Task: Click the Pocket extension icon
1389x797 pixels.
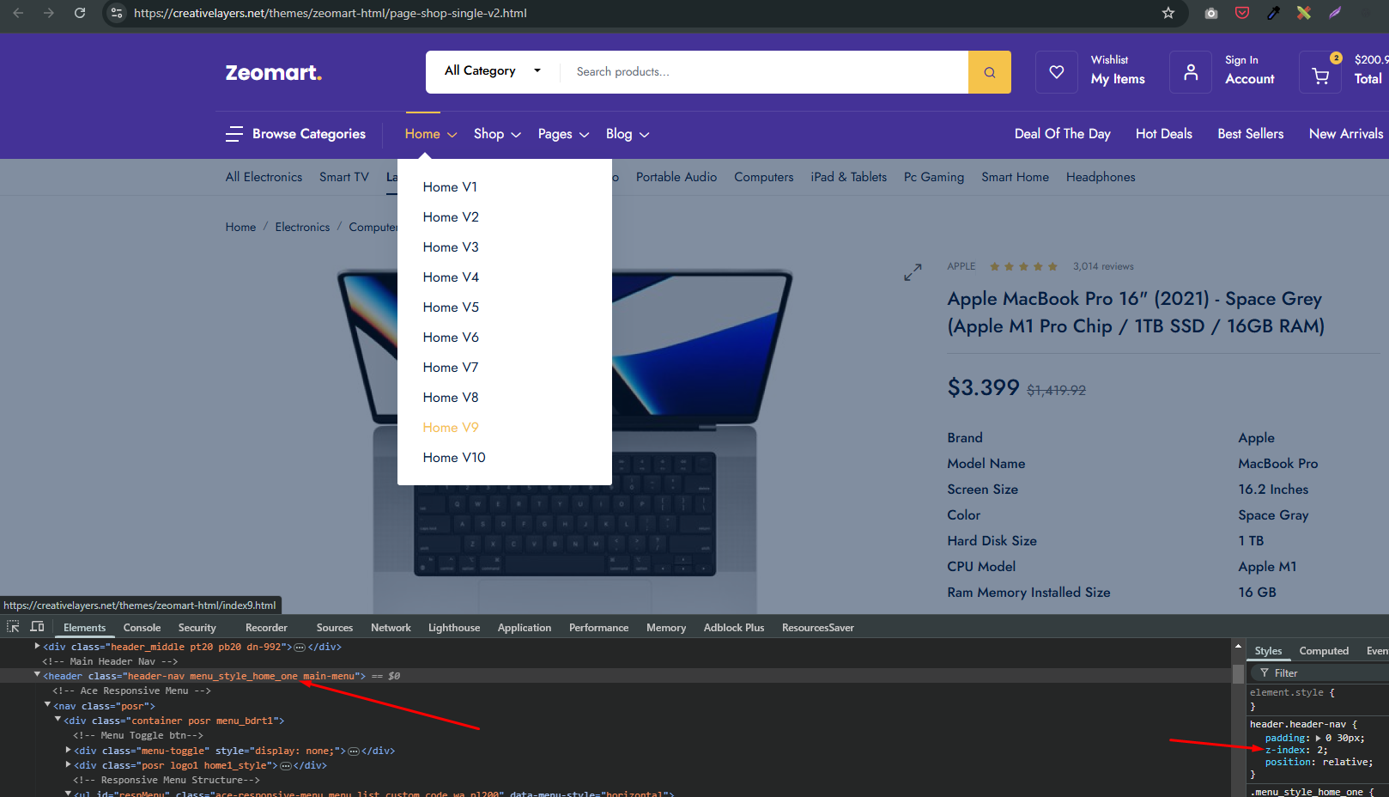Action: point(1242,13)
